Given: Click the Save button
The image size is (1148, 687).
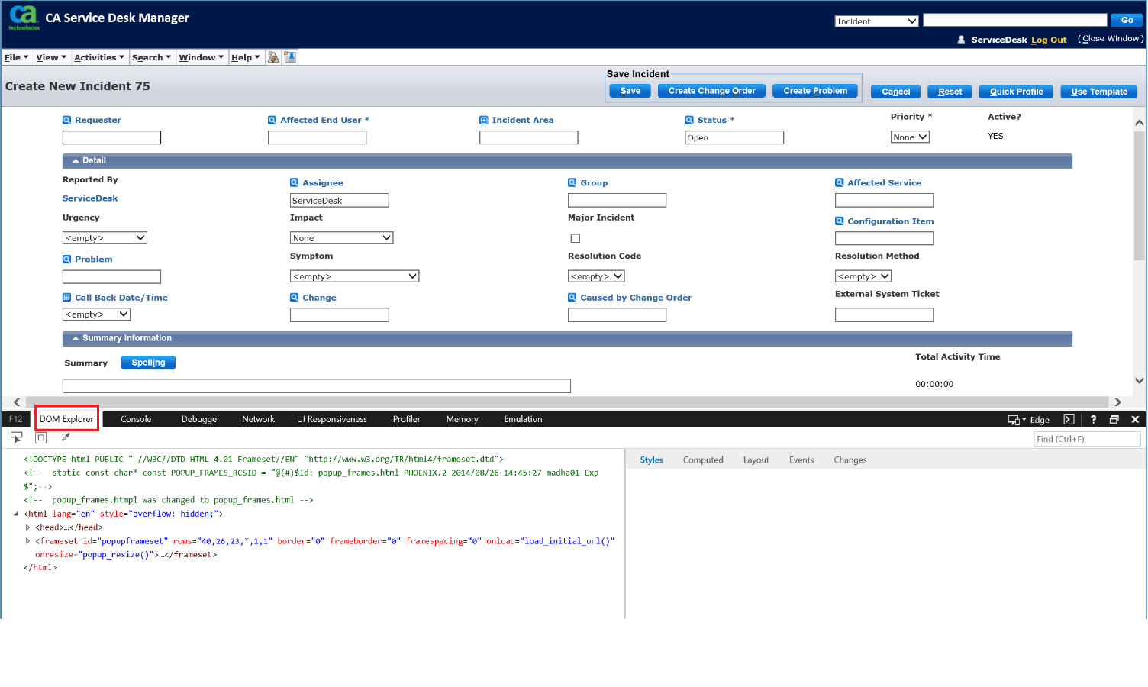Looking at the screenshot, I should [x=630, y=91].
